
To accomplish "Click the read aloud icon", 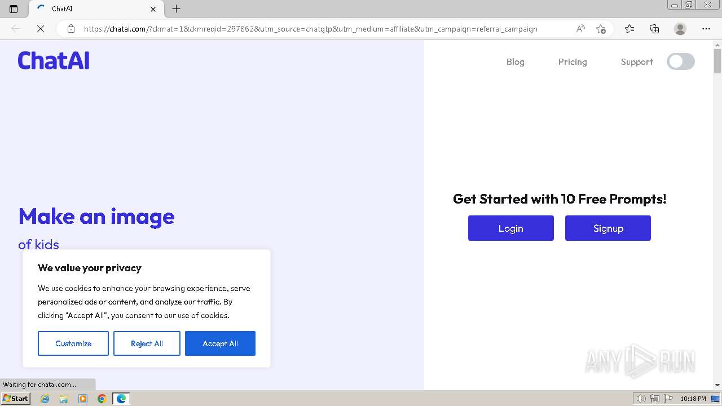I will point(580,29).
